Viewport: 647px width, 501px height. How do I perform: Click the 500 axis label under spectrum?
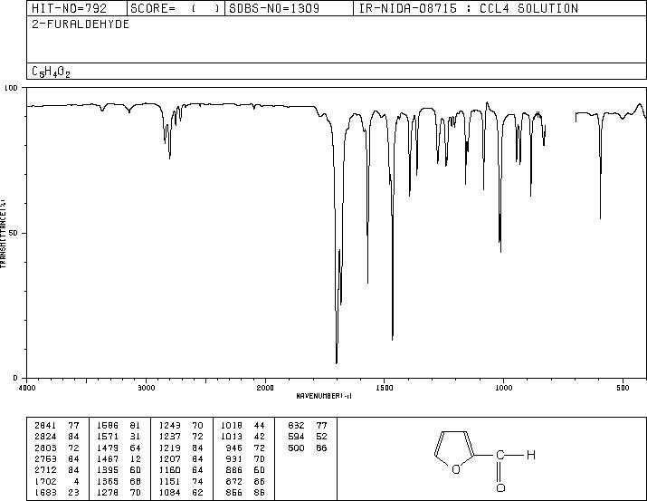[x=623, y=388]
